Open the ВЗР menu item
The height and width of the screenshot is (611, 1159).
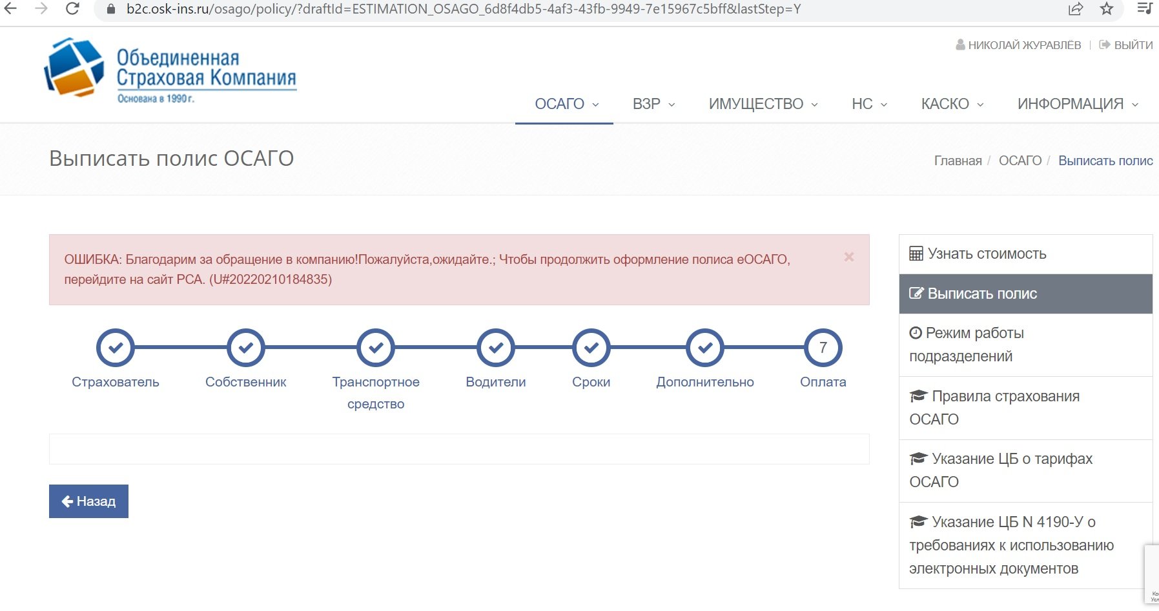tap(653, 104)
